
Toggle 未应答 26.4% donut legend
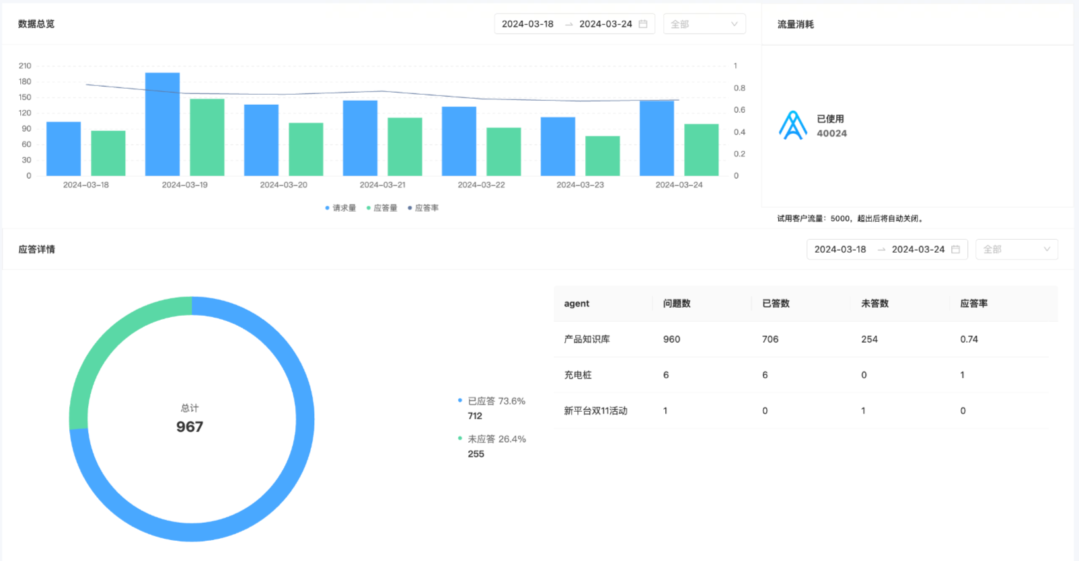[x=492, y=439]
